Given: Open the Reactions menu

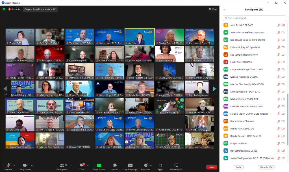Looking at the screenshot, I should click(x=146, y=165).
